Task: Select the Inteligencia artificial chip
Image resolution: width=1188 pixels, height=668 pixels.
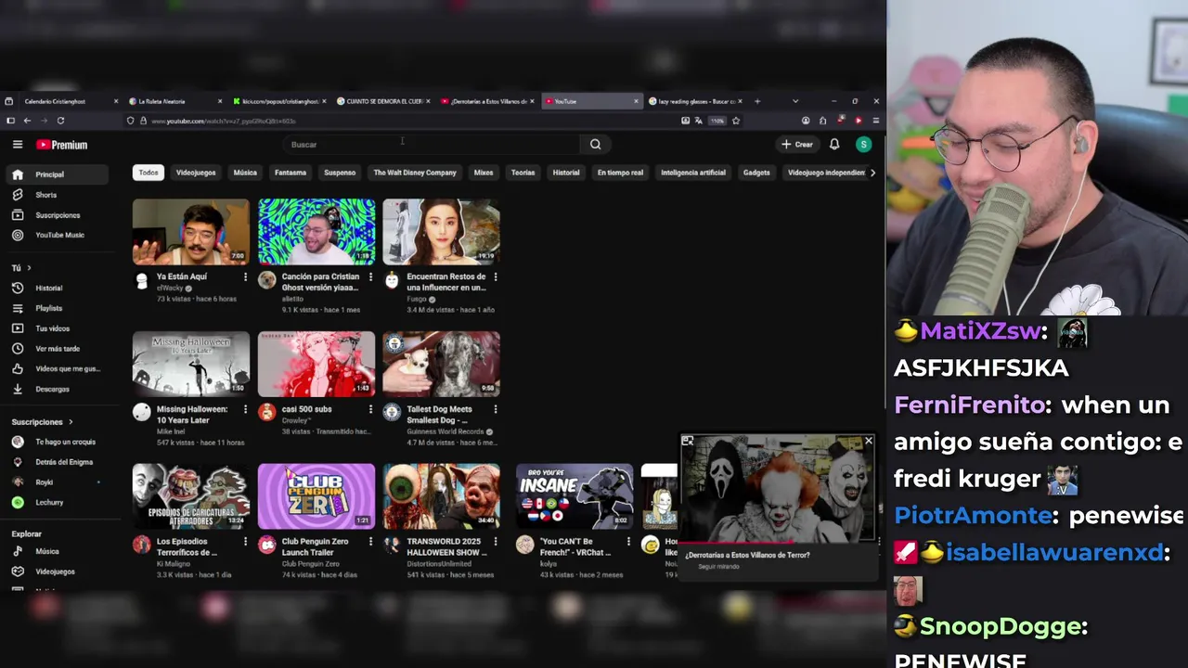Action: [x=693, y=173]
